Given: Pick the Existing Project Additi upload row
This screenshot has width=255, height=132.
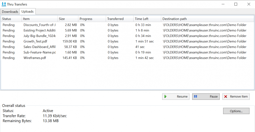Looking at the screenshot, I should click(x=40, y=30).
